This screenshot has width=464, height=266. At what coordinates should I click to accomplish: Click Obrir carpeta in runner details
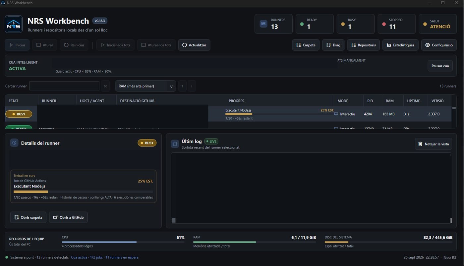pos(28,217)
